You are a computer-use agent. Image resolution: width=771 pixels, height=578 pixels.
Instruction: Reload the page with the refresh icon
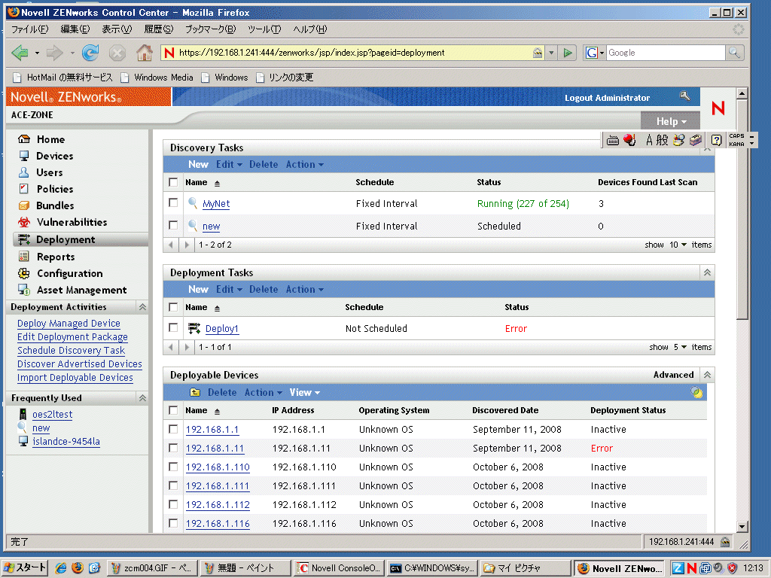point(90,53)
